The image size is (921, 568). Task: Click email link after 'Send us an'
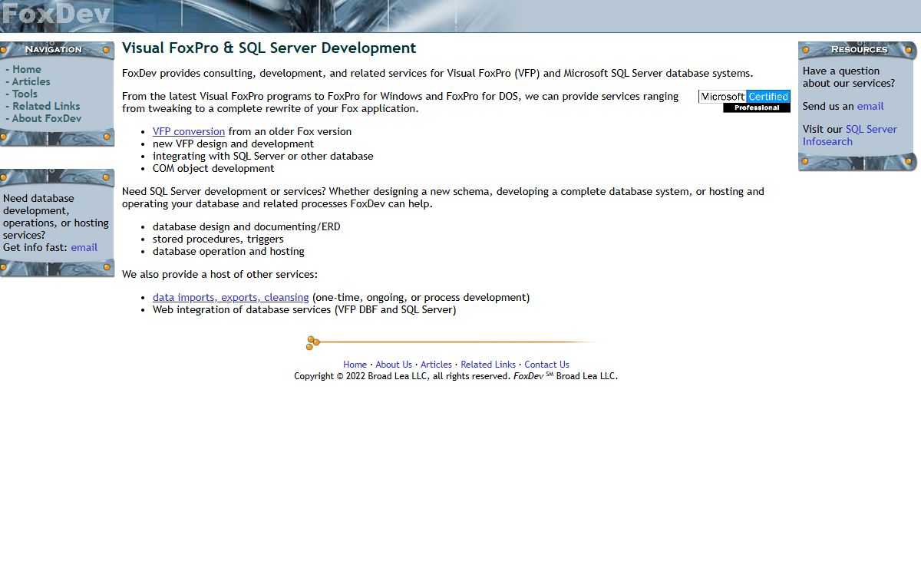pos(870,106)
